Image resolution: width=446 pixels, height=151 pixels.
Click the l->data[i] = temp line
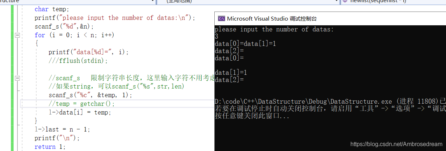[x=80, y=112]
